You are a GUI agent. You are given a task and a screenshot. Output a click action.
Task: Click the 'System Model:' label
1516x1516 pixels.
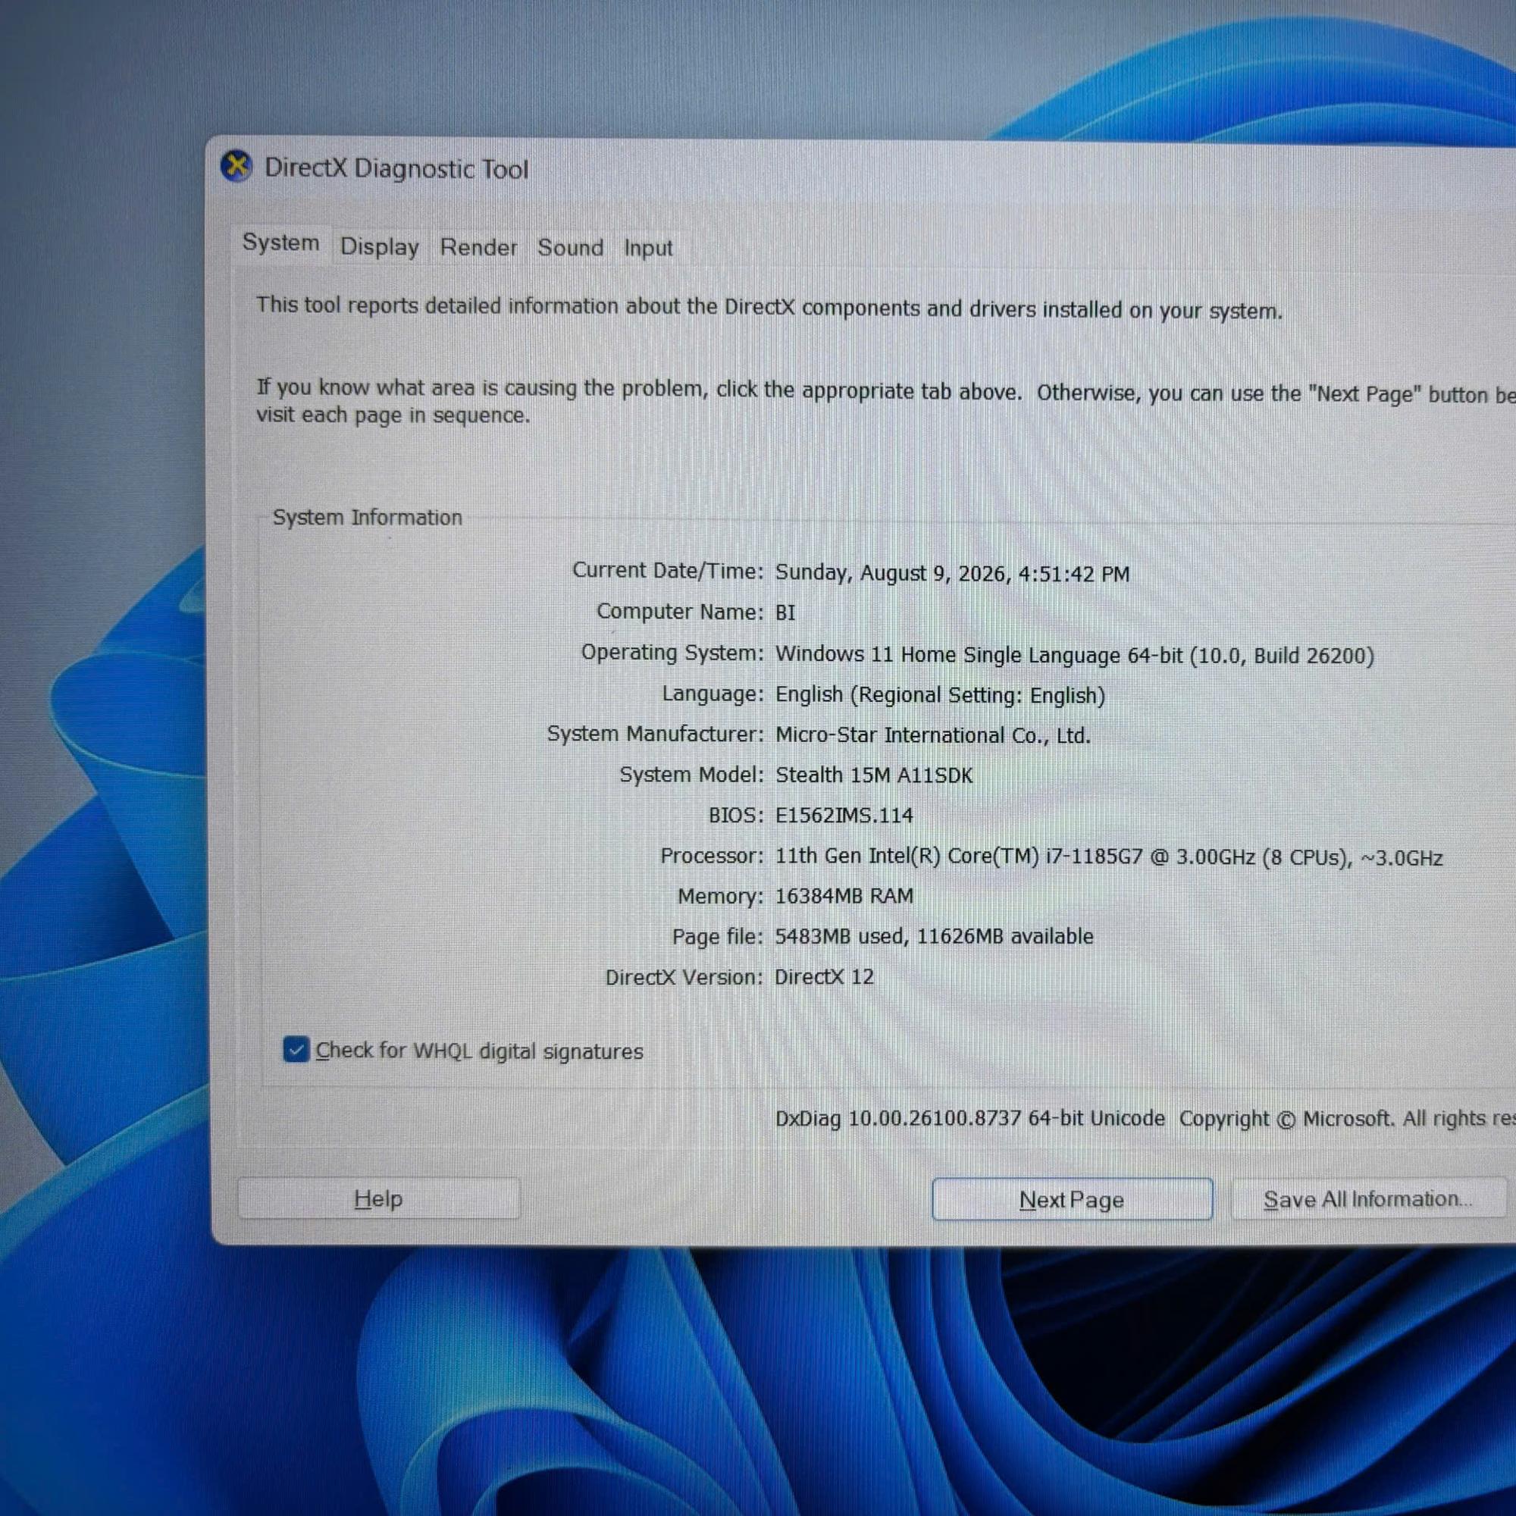click(x=692, y=775)
